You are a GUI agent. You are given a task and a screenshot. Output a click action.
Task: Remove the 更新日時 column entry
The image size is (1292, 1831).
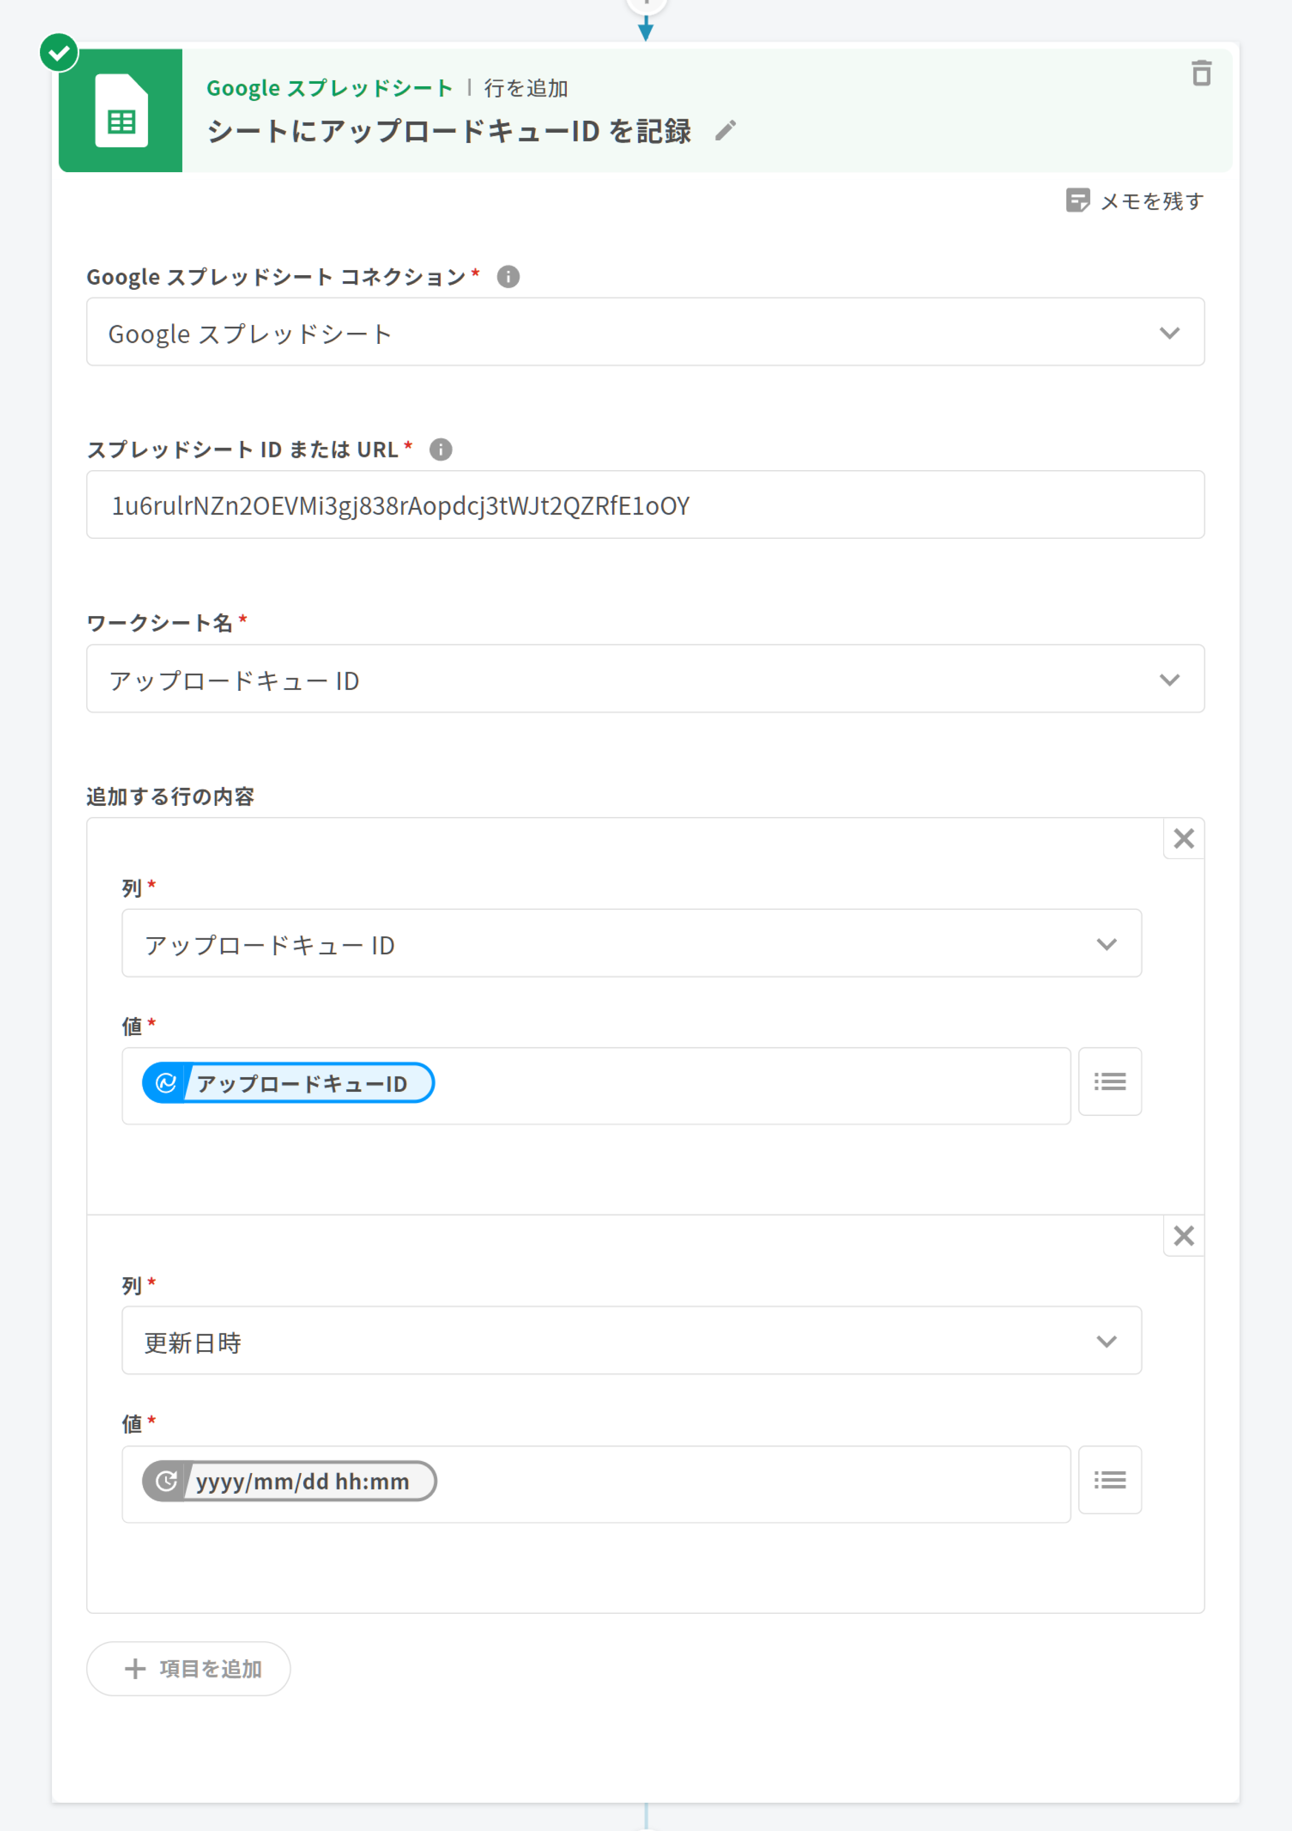point(1183,1235)
